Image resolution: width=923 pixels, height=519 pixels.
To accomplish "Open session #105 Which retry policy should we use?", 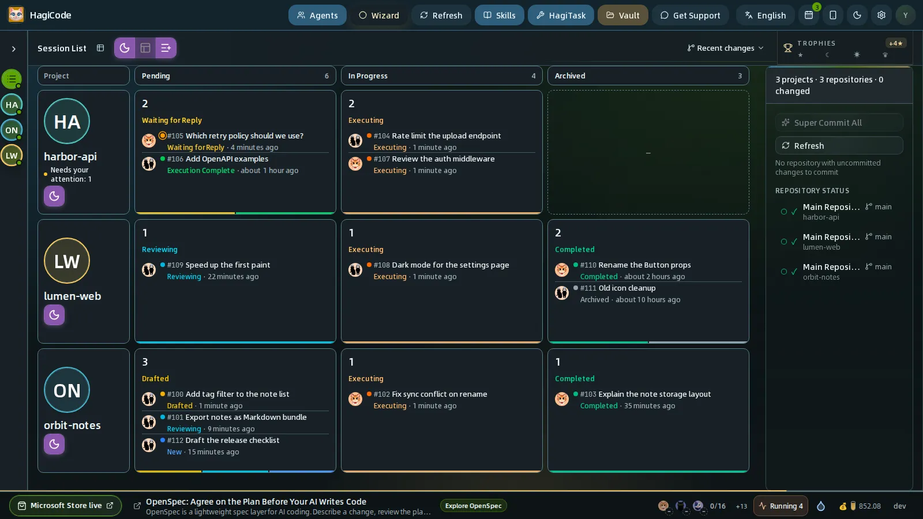I will (235, 141).
